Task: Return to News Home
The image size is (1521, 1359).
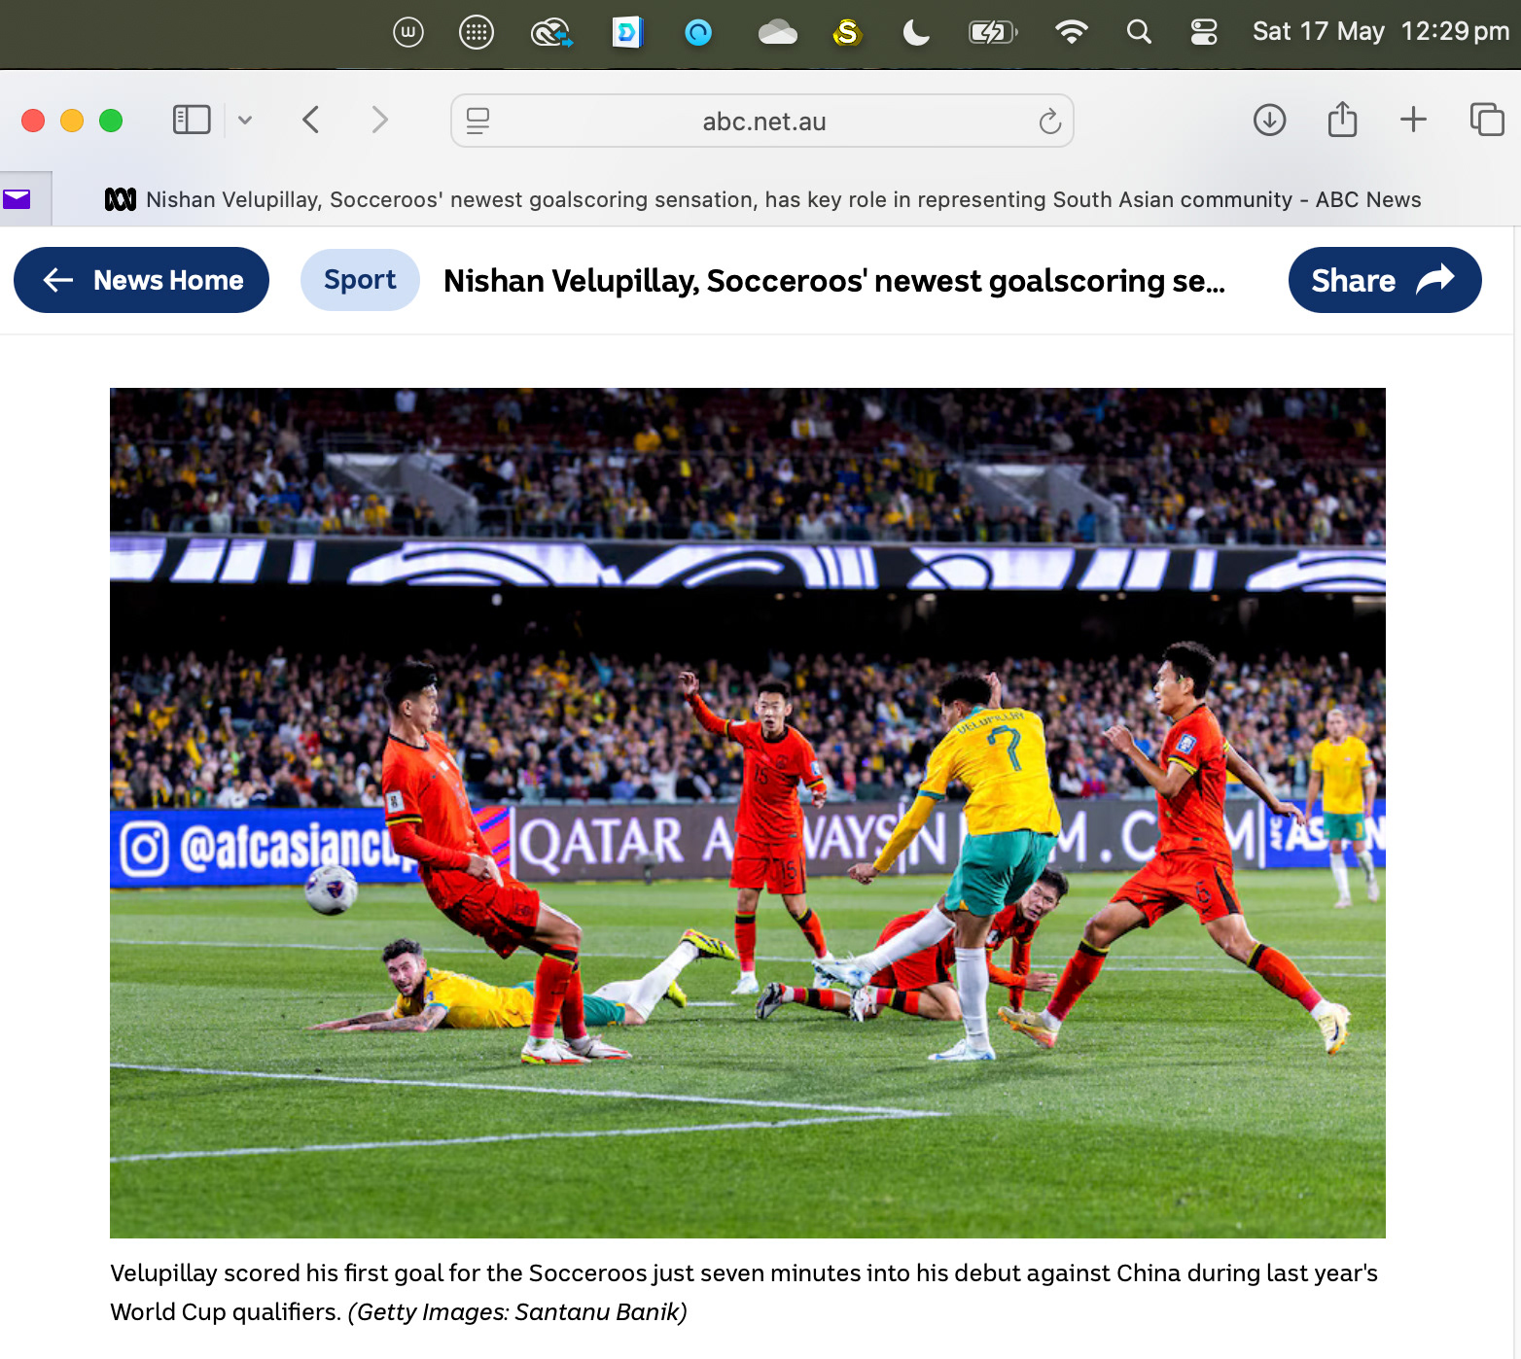Action: pos(142,280)
